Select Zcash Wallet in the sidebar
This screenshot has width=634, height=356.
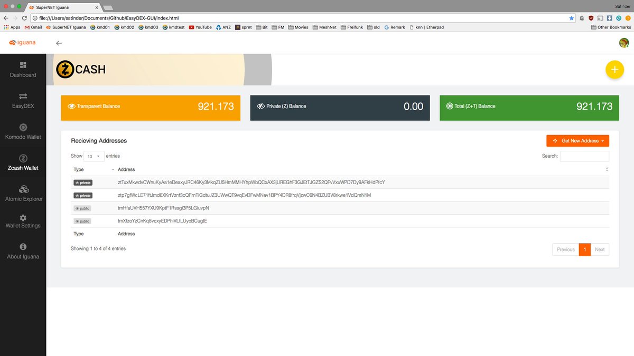pyautogui.click(x=23, y=163)
